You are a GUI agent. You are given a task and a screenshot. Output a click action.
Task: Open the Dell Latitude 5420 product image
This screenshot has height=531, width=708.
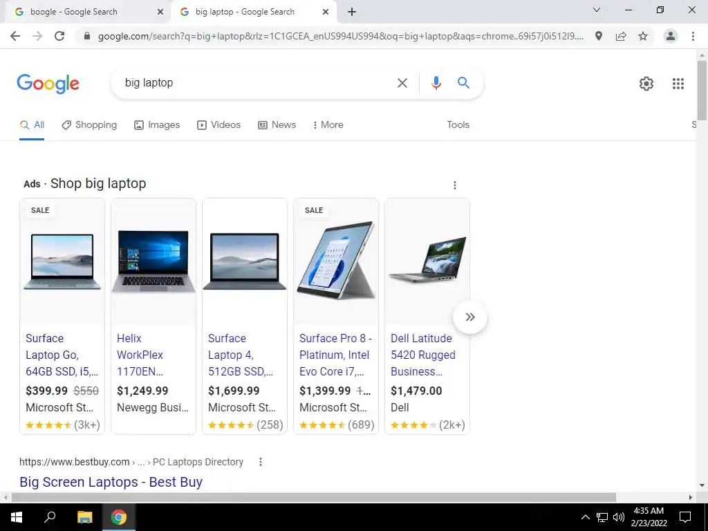pos(427,260)
